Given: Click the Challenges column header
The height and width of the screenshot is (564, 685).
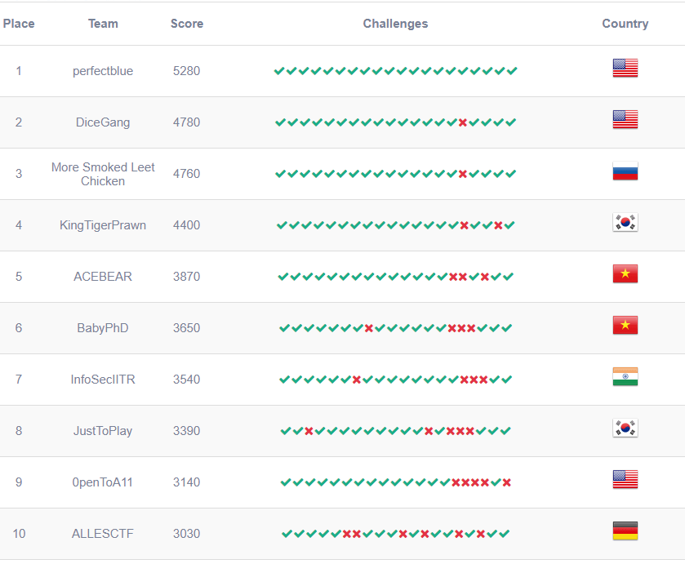Looking at the screenshot, I should [x=395, y=24].
